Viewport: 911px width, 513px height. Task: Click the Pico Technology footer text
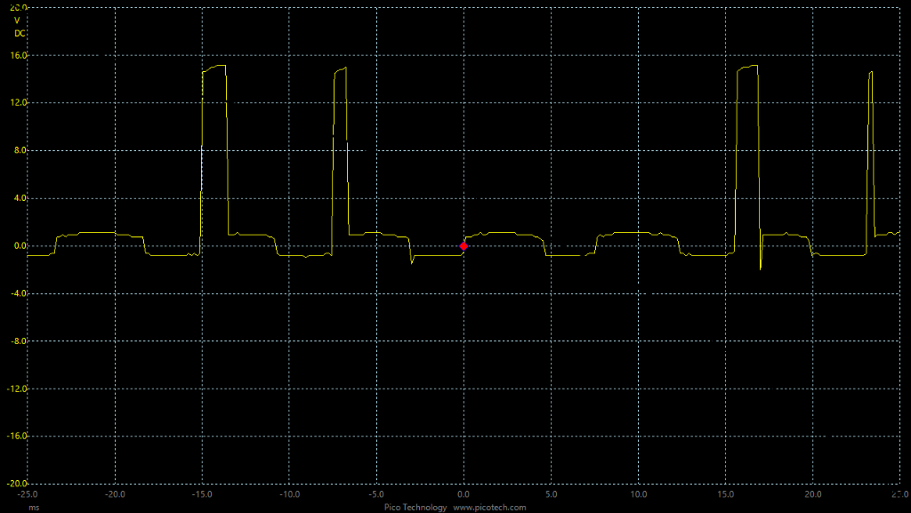[415, 507]
